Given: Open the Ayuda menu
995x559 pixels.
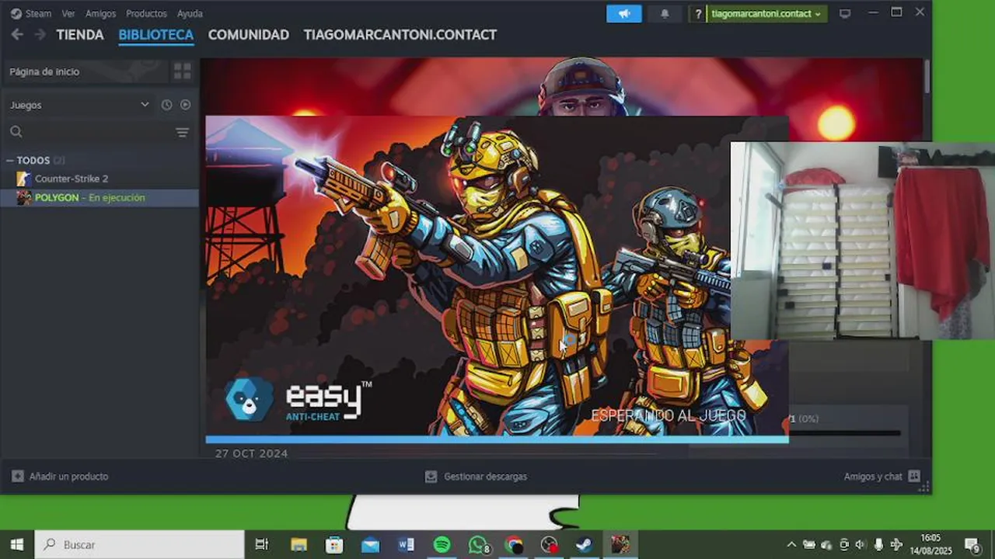Looking at the screenshot, I should (x=190, y=13).
